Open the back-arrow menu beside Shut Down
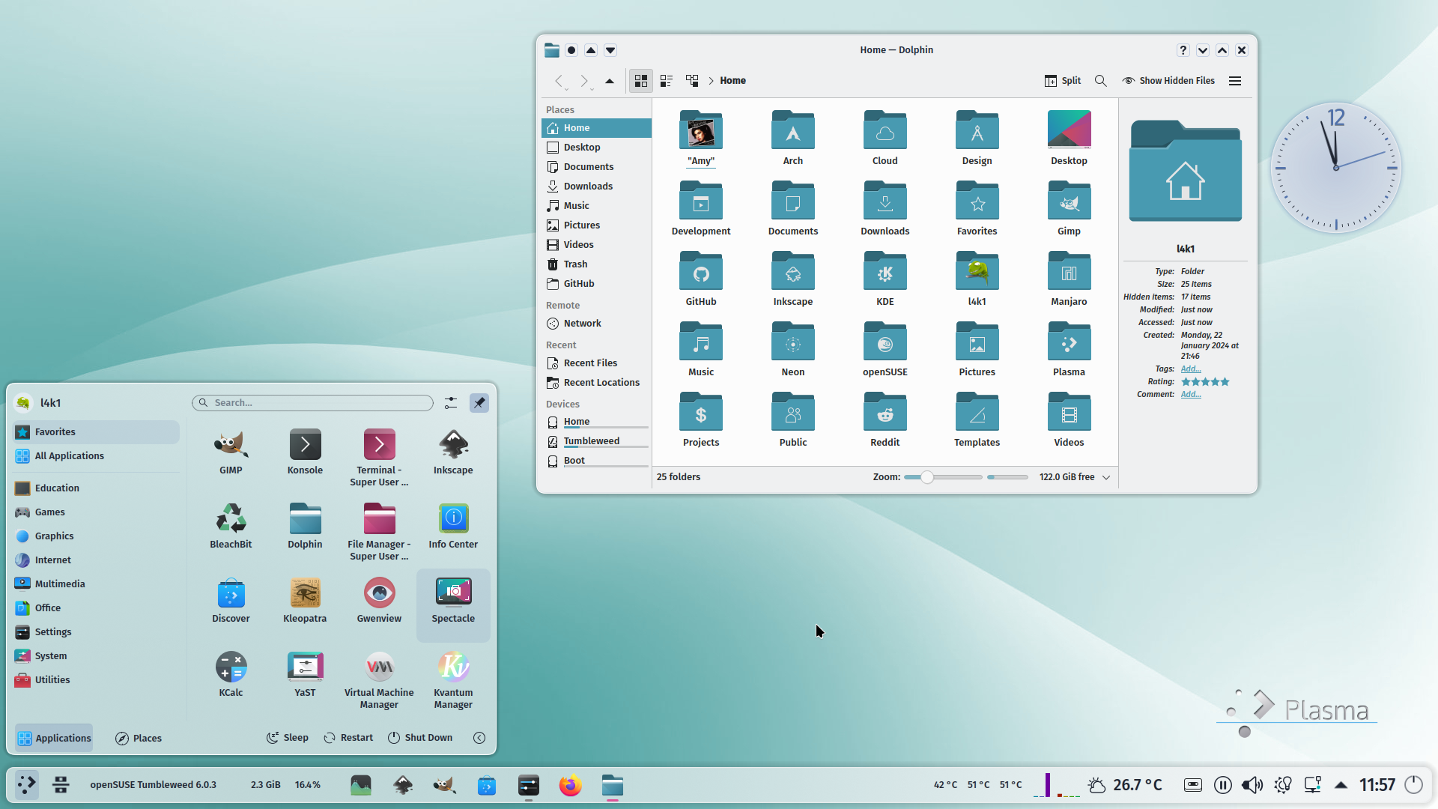The image size is (1438, 809). (x=479, y=738)
